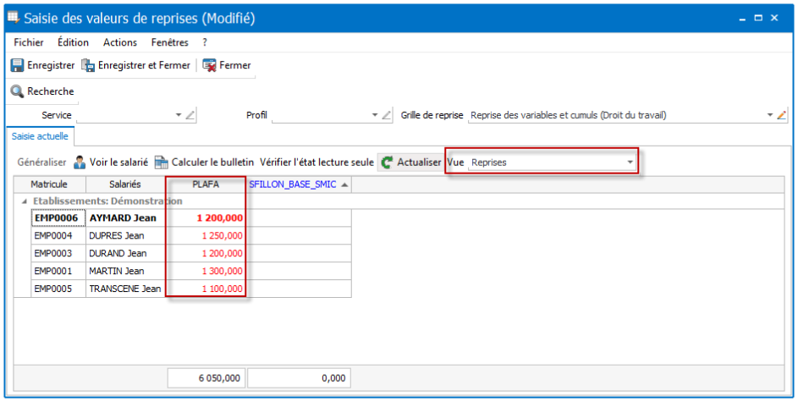Viewport: 798px width, 402px height.
Task: Click the Salariés column header
Action: 125,184
